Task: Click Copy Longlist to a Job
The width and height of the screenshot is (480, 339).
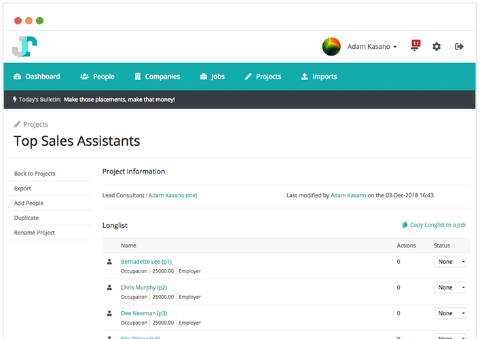Action: pyautogui.click(x=433, y=225)
